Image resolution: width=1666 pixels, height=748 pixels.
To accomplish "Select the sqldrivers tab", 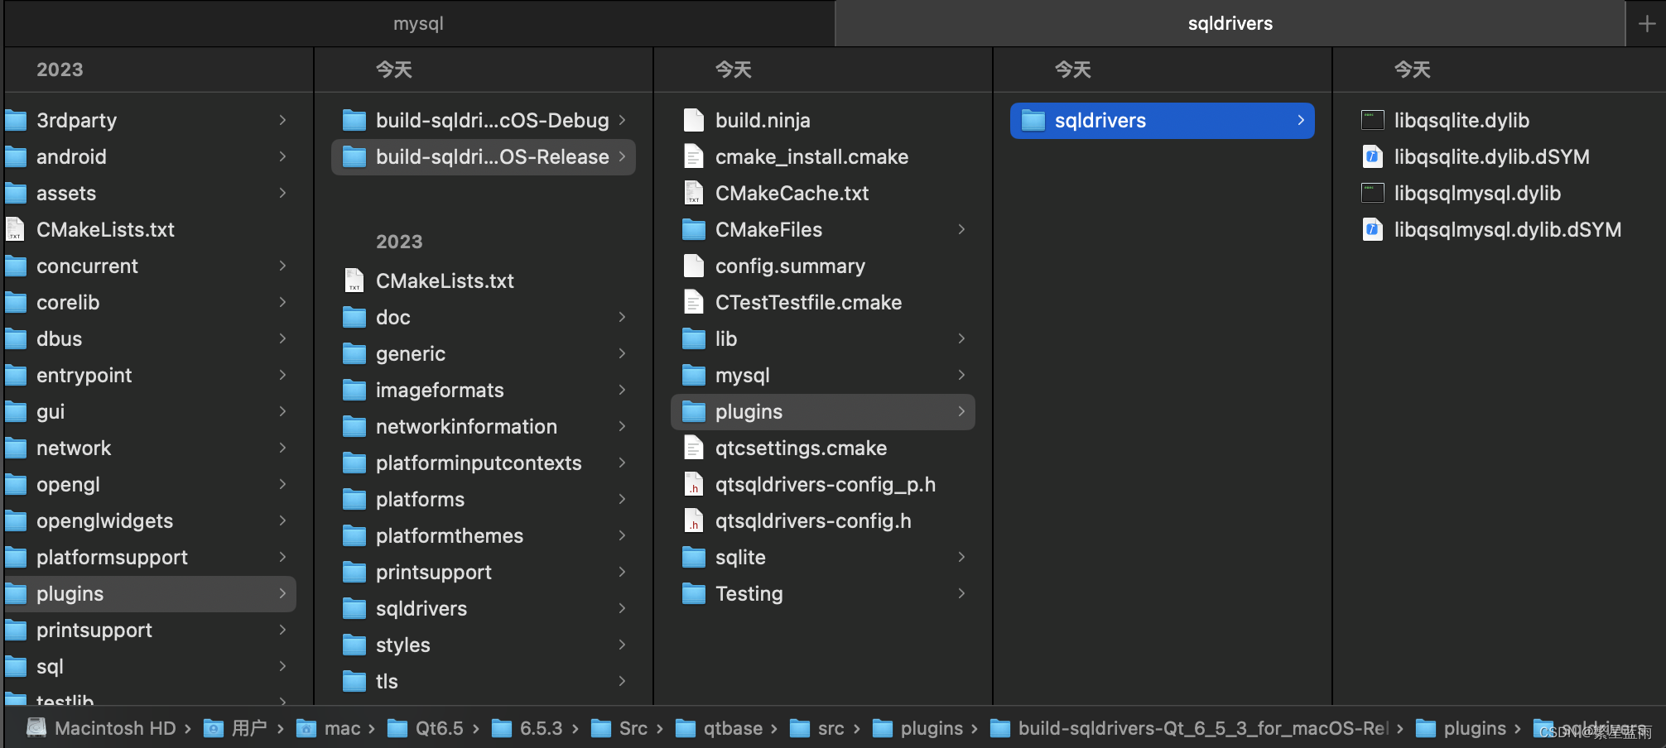I will click(x=1229, y=23).
